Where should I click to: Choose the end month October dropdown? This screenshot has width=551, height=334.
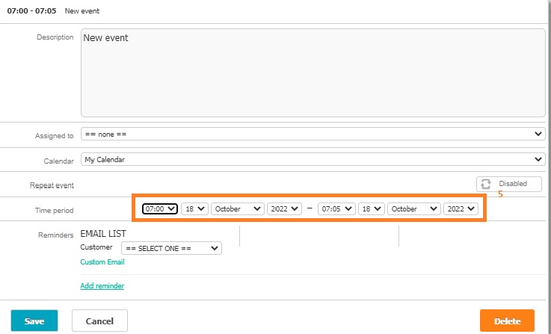click(414, 209)
